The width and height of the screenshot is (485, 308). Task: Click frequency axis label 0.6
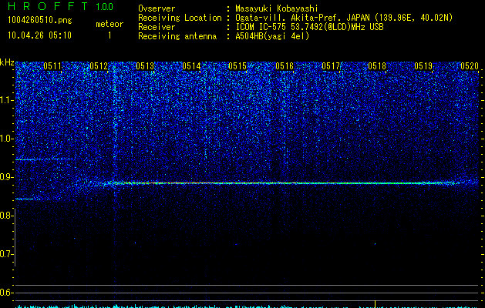(6, 293)
